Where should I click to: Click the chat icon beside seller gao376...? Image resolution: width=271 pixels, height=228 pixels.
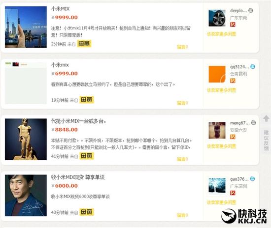pyautogui.click(x=252, y=179)
